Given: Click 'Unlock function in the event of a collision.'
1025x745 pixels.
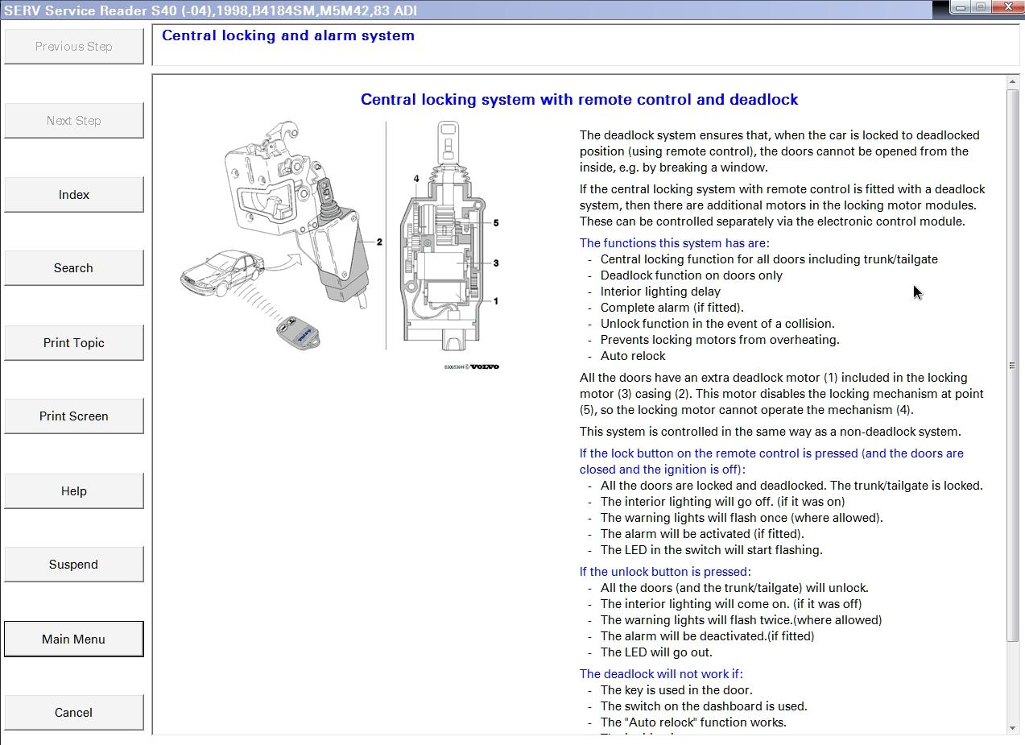Looking at the screenshot, I should pyautogui.click(x=717, y=324).
